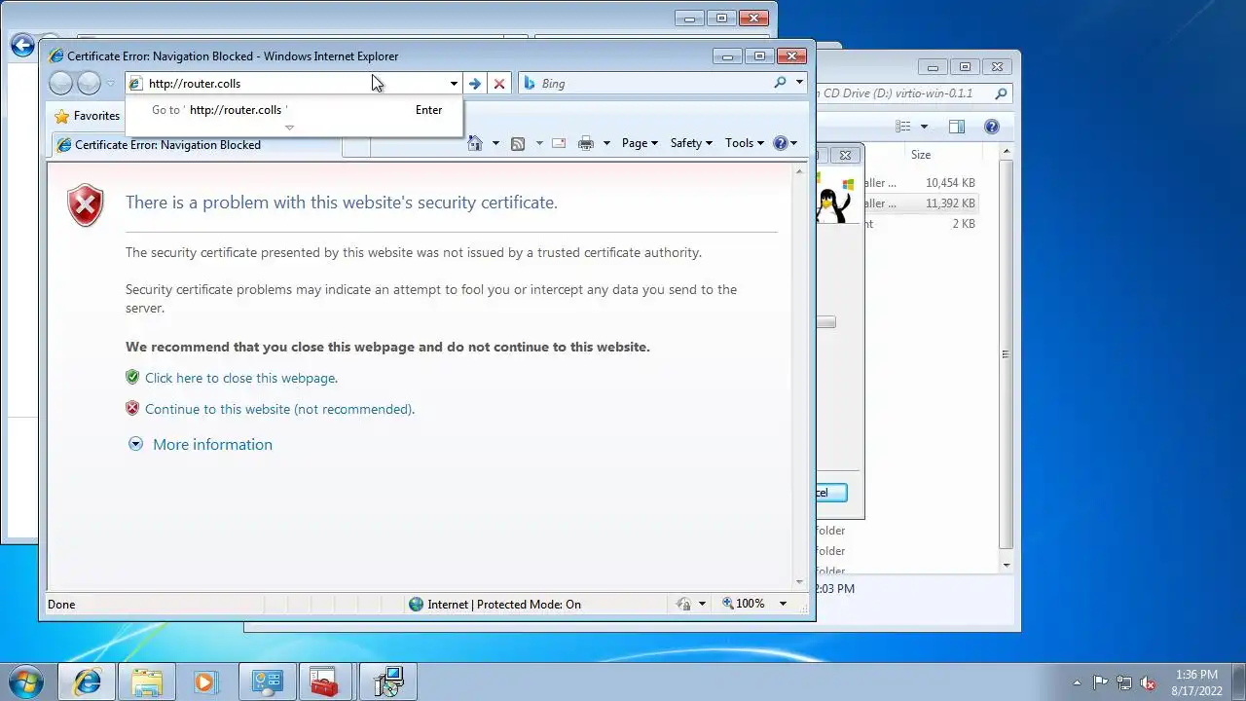Screen dimensions: 1246x701
Task: Open the Tools menu
Action: tap(745, 143)
